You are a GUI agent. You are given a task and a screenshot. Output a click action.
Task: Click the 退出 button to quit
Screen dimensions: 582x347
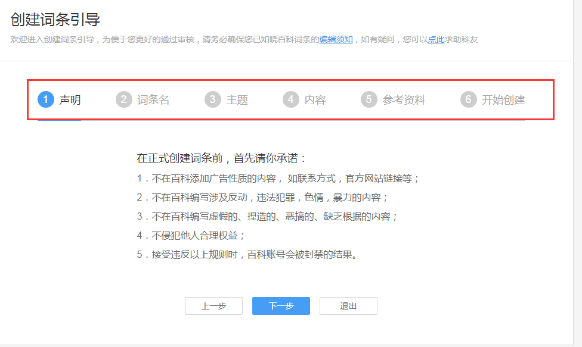[x=348, y=305]
